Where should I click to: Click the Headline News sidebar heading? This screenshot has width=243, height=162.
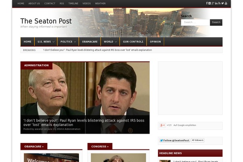[190, 153]
